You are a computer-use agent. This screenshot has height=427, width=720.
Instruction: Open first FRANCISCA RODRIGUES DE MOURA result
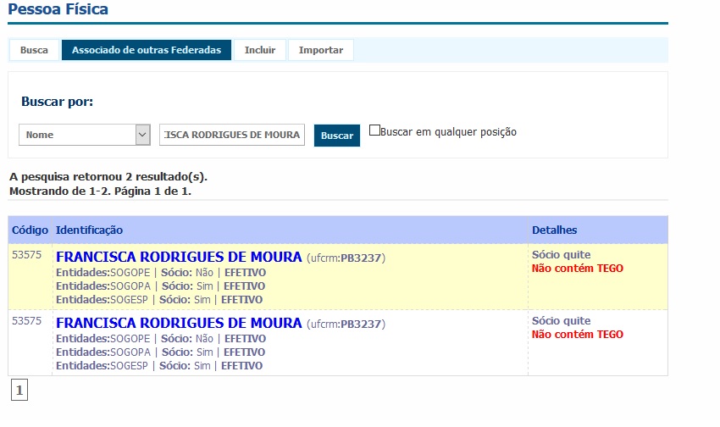point(179,257)
